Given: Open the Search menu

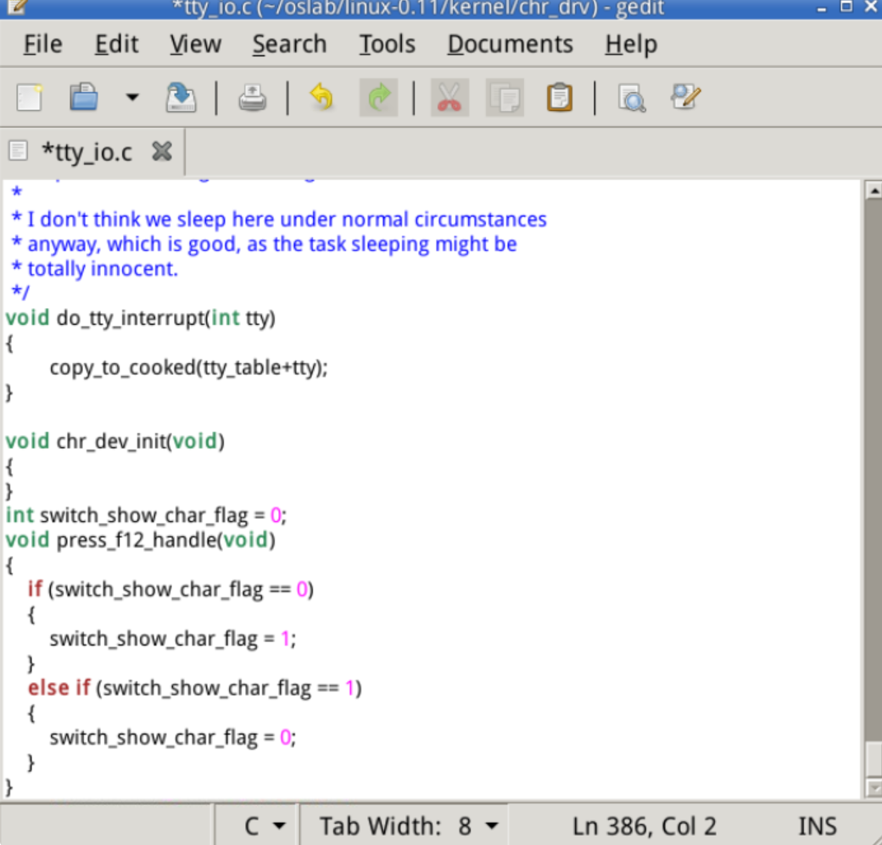Looking at the screenshot, I should click(x=289, y=44).
